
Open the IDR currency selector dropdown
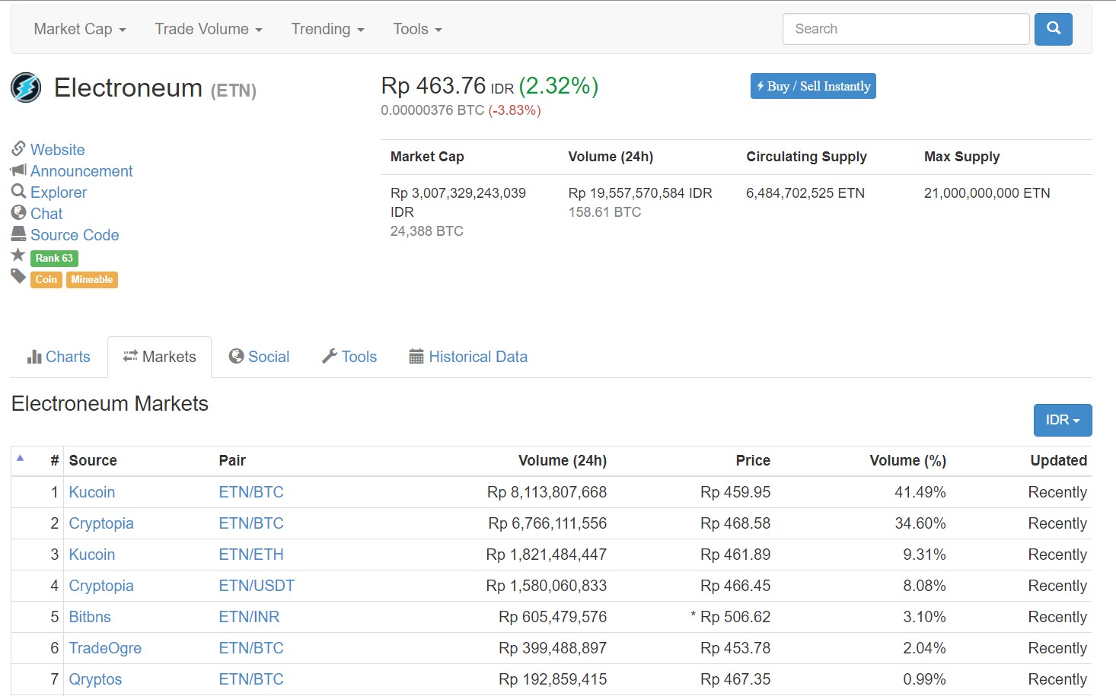(1063, 420)
